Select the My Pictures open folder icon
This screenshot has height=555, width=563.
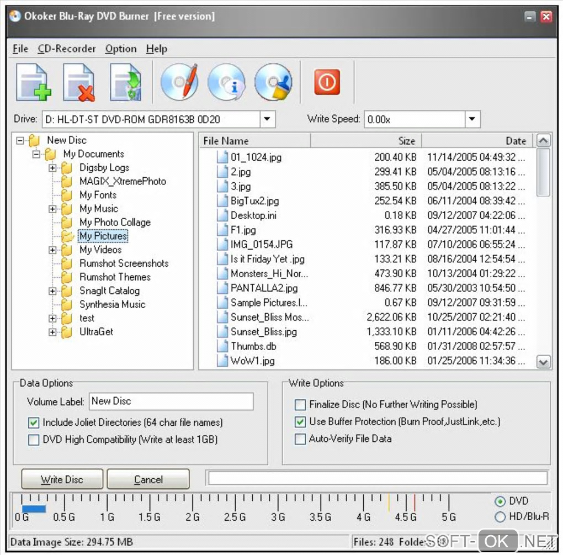tap(67, 236)
